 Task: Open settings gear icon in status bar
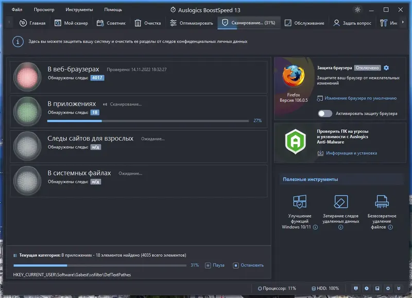pos(388,288)
